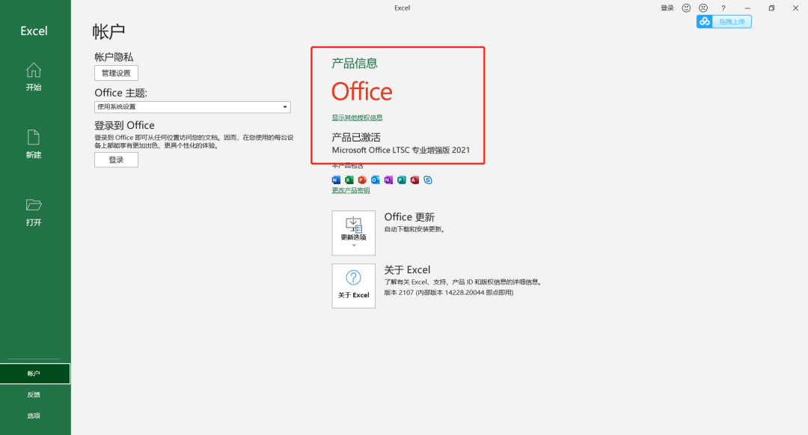Send a smile with the happy face icon
The width and height of the screenshot is (808, 435).
(686, 7)
